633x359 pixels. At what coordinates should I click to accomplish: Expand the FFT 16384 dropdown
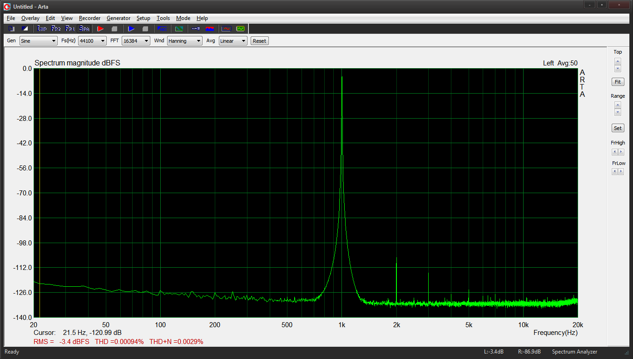pyautogui.click(x=136, y=41)
